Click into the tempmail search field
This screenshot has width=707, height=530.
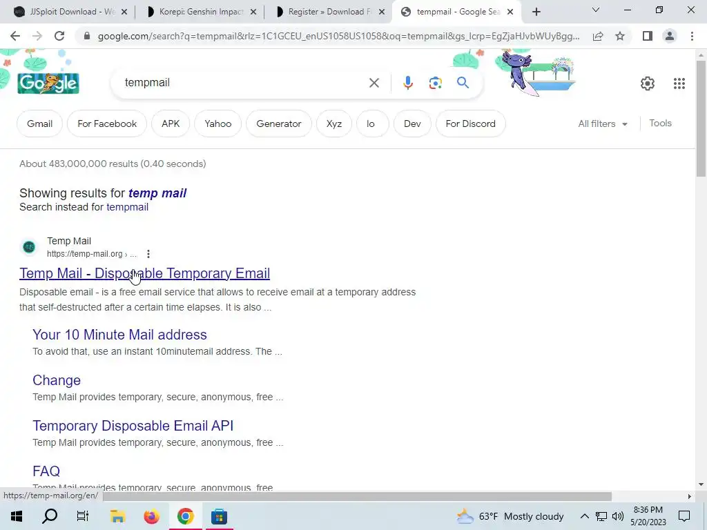tap(244, 83)
